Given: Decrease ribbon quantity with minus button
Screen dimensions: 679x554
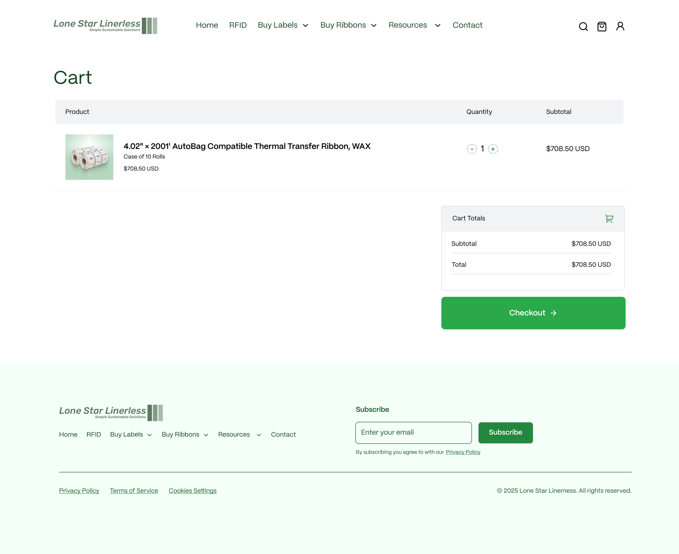Looking at the screenshot, I should coord(472,149).
